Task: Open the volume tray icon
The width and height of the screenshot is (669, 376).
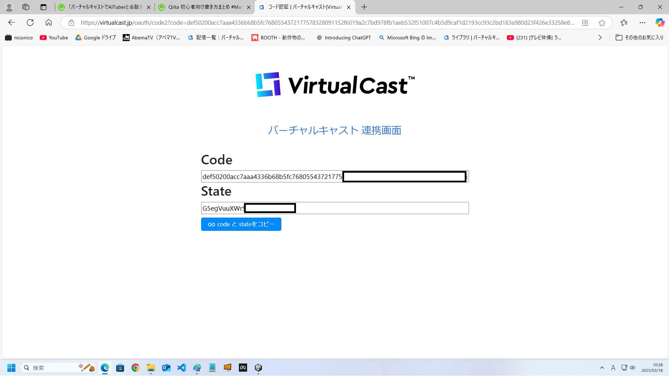Action: [x=632, y=368]
